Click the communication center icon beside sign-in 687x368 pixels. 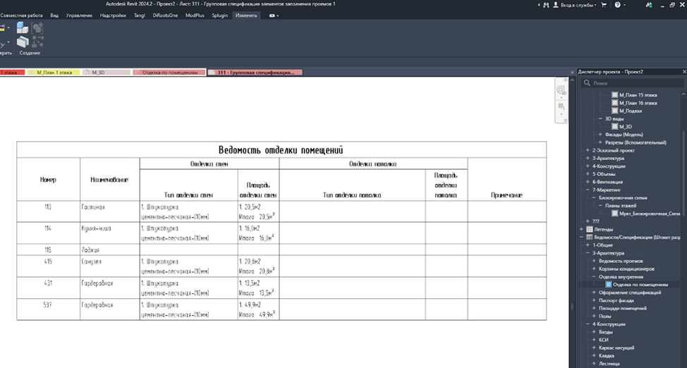(x=546, y=5)
